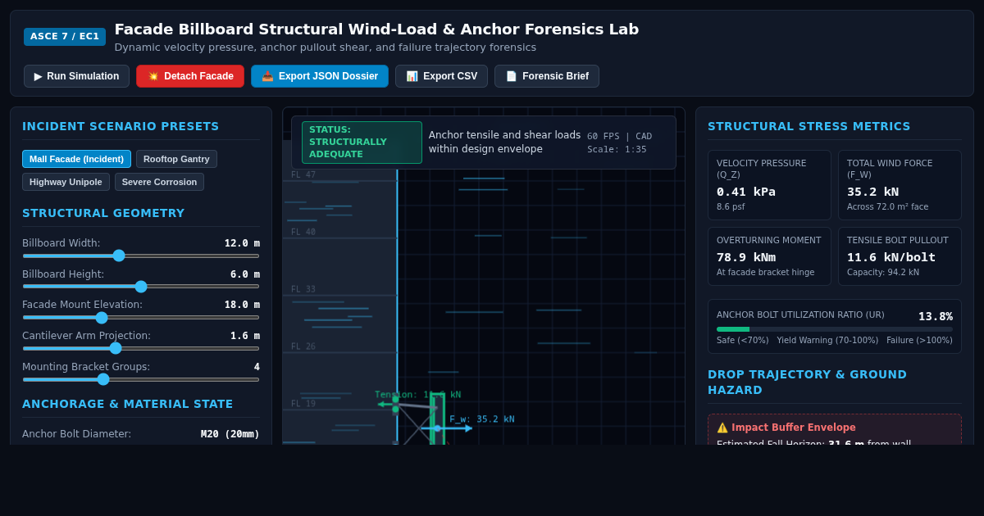This screenshot has height=516, width=984.
Task: Export results as CSV
Action: (441, 76)
